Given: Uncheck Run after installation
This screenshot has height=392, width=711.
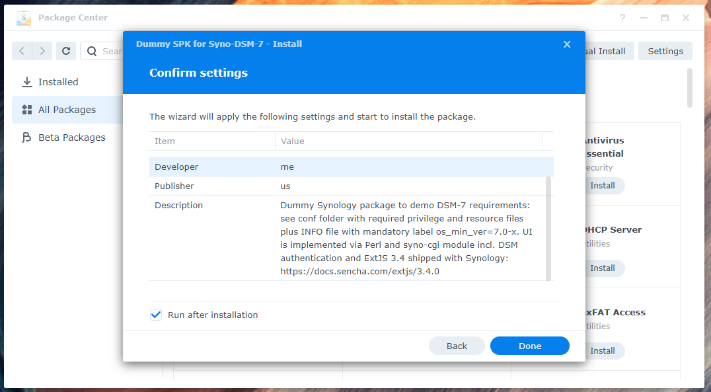Looking at the screenshot, I should [156, 315].
